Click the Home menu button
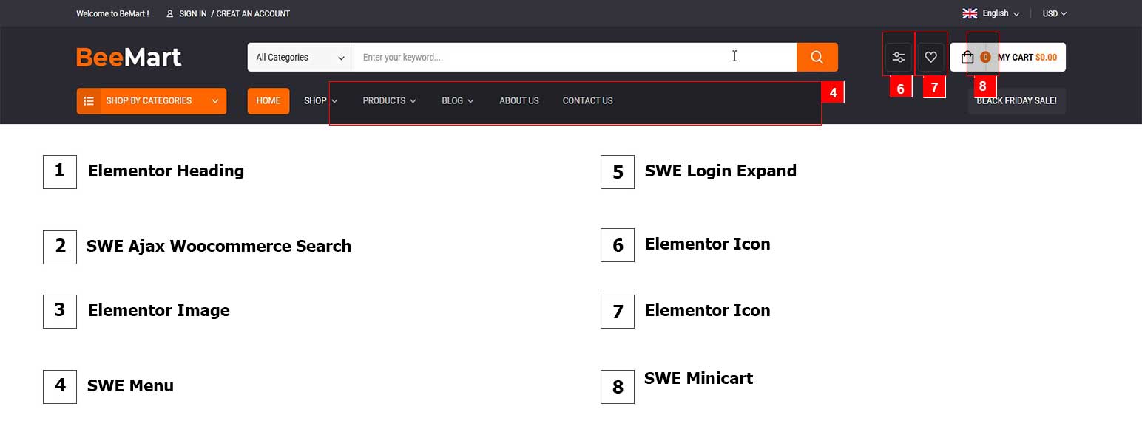Viewport: 1142px width, 443px height. [x=268, y=101]
